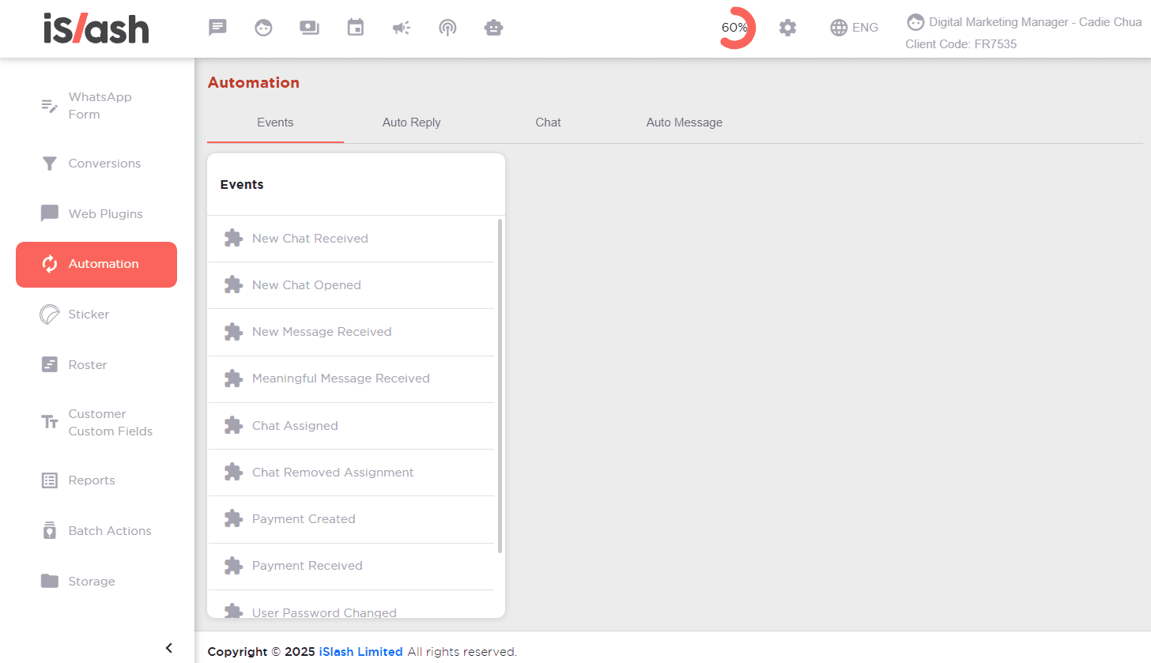Click the 60% progress ring
Viewport: 1151px width, 663px height.
(736, 28)
